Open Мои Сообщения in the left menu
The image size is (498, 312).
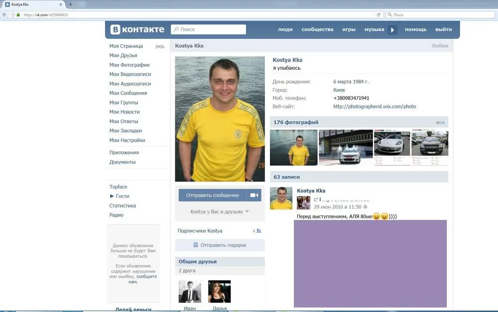128,93
